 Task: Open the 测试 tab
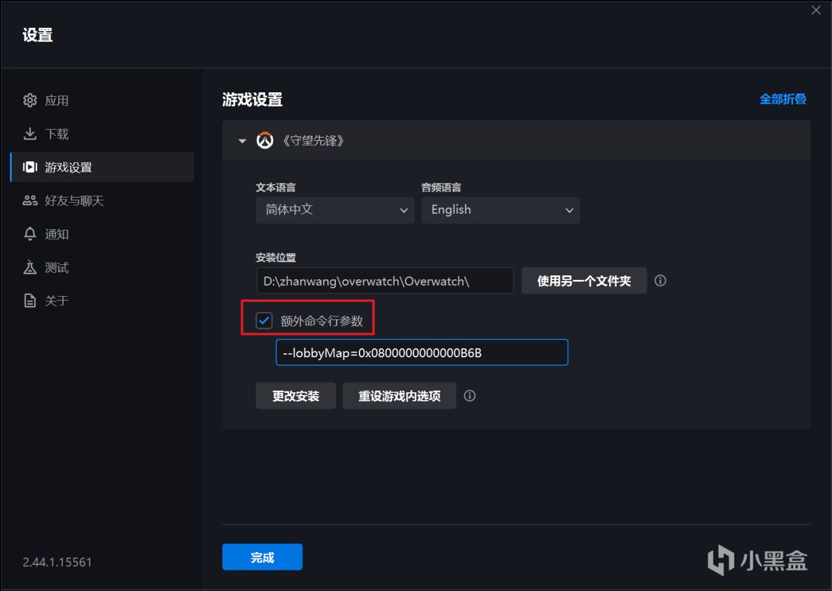(102, 268)
